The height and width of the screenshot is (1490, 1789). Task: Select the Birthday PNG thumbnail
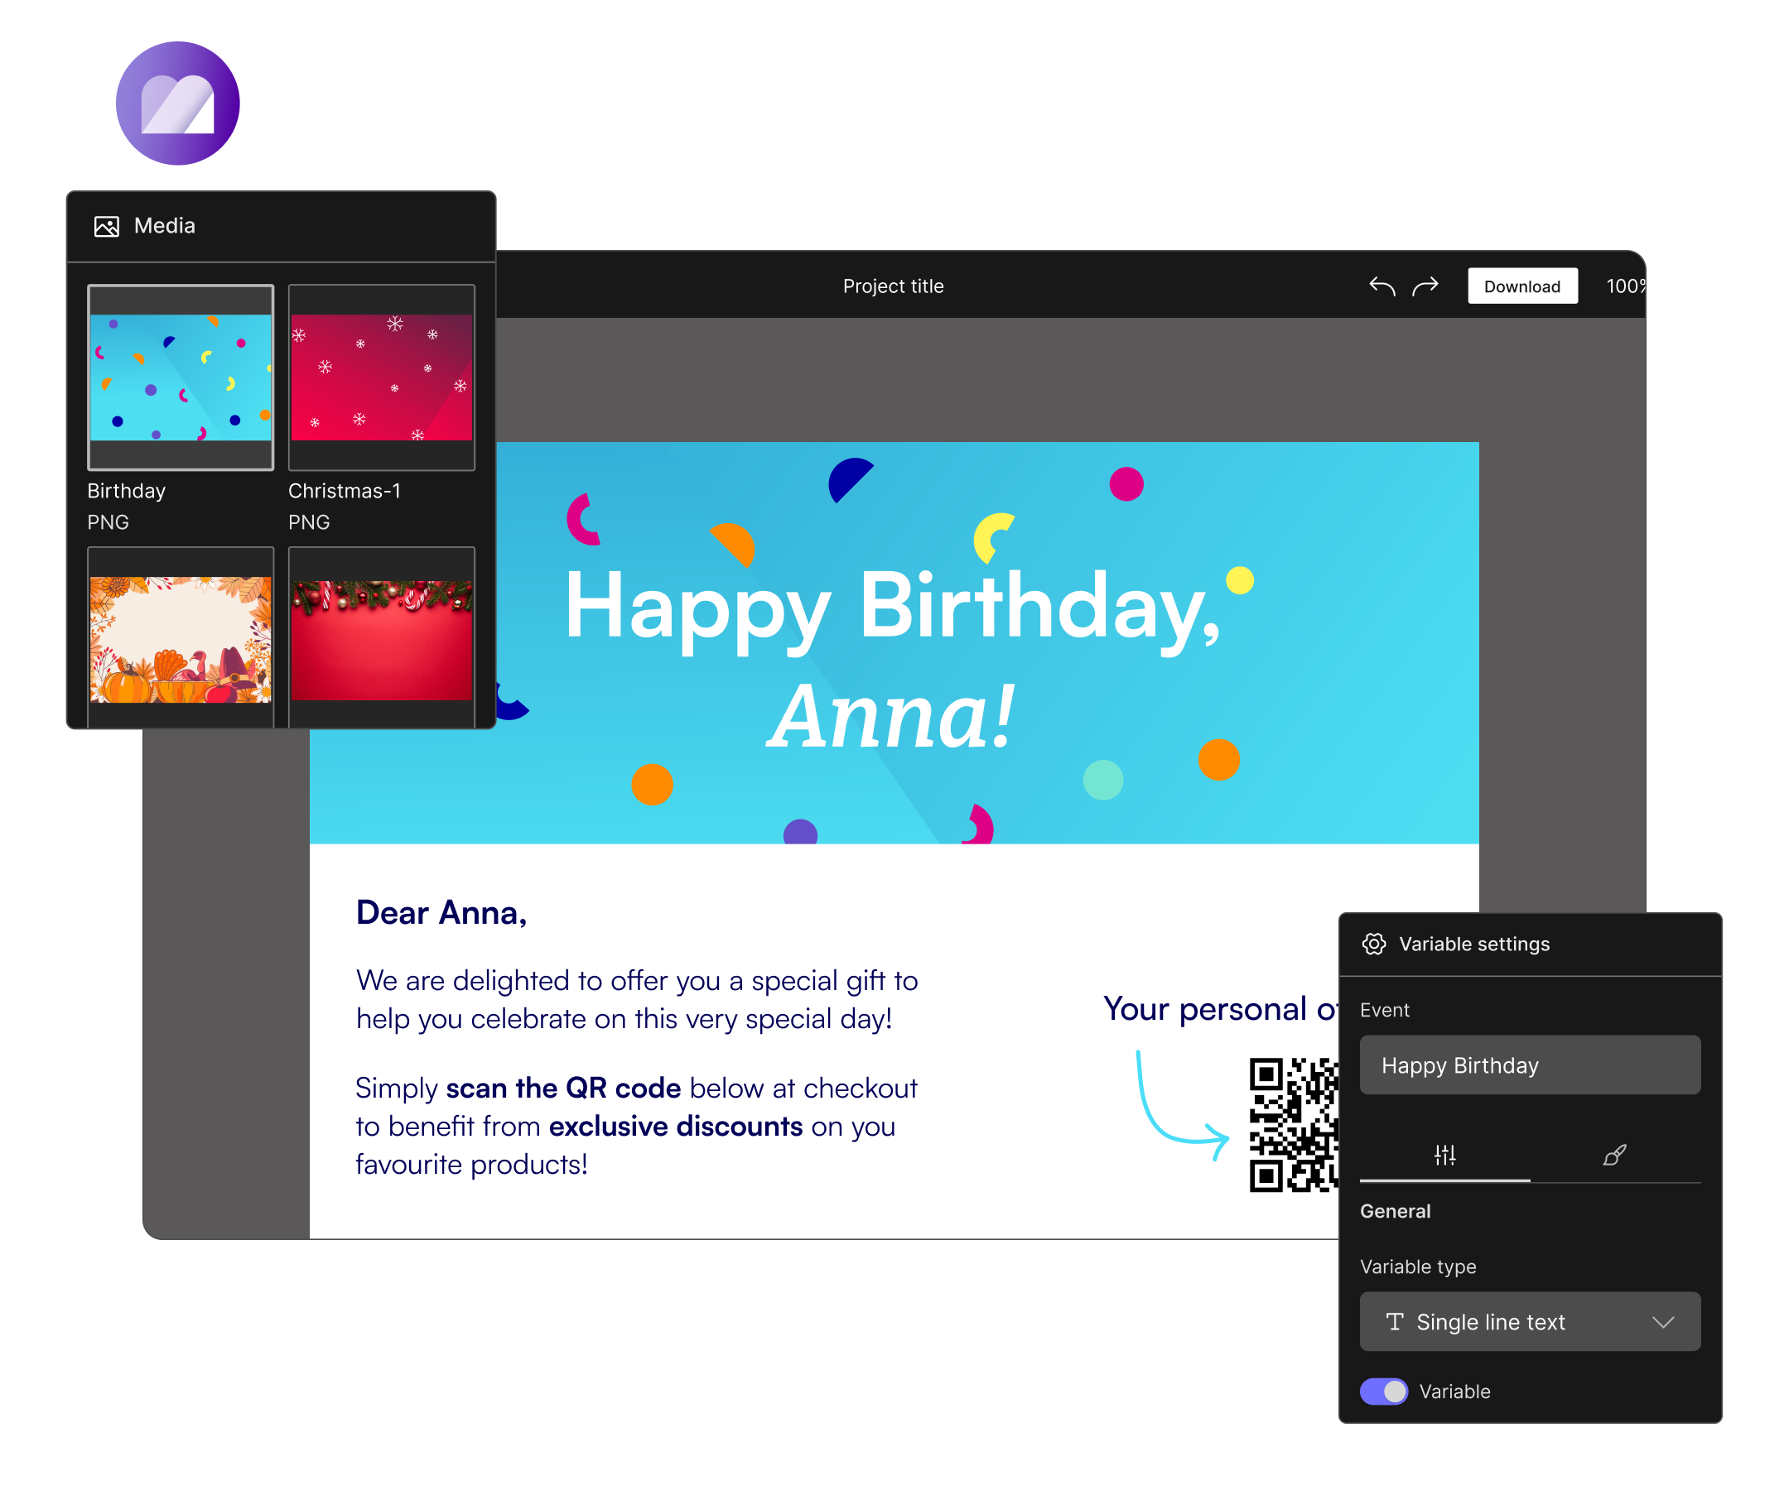pos(181,377)
